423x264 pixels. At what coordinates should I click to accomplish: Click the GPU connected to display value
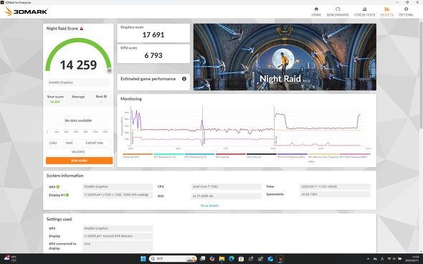click(x=118, y=246)
